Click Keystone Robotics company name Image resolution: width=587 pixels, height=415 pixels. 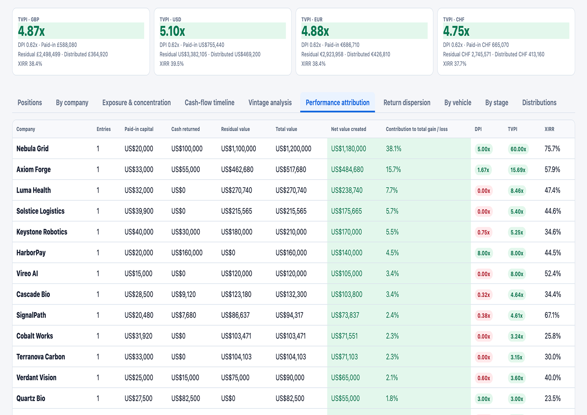(42, 232)
